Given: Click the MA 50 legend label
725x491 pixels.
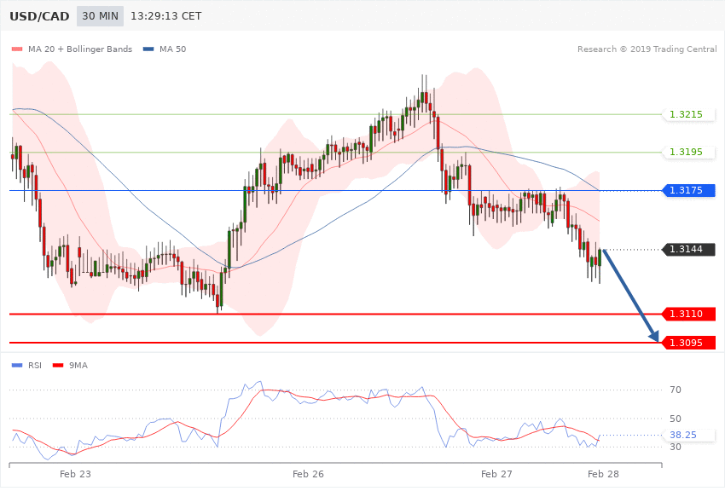Looking at the screenshot, I should click(172, 49).
